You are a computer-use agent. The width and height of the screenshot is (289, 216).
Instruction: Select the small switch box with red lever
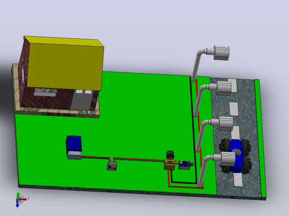[x=112, y=166]
